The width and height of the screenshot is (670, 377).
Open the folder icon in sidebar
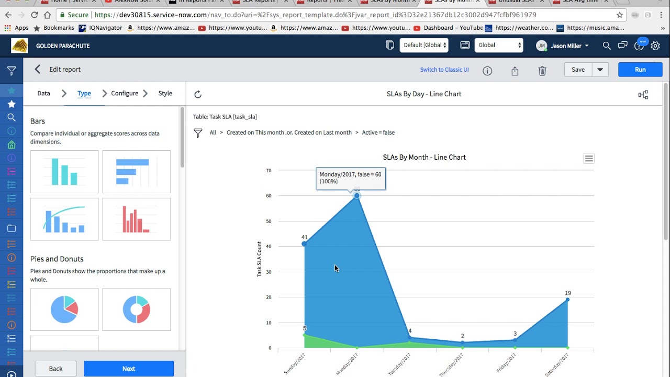(12, 228)
